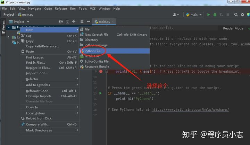Select Find in Files entry
Screen dimensions: 250x145
point(50,63)
